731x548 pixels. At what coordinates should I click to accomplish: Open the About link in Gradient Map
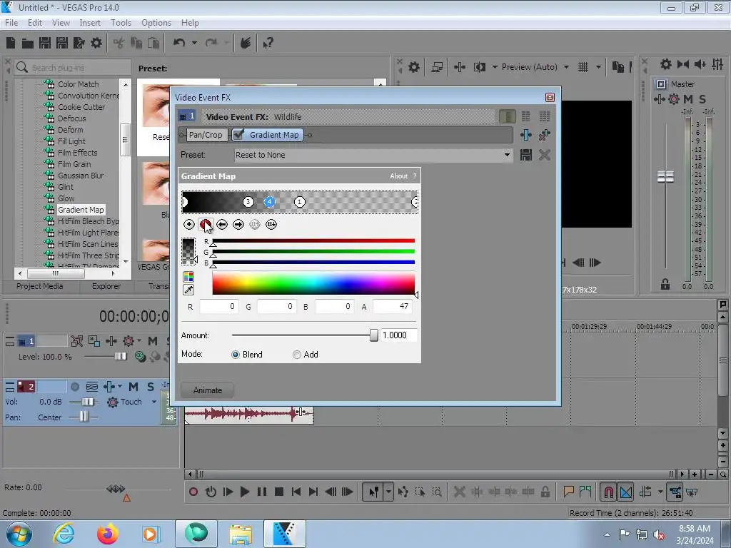tap(398, 176)
